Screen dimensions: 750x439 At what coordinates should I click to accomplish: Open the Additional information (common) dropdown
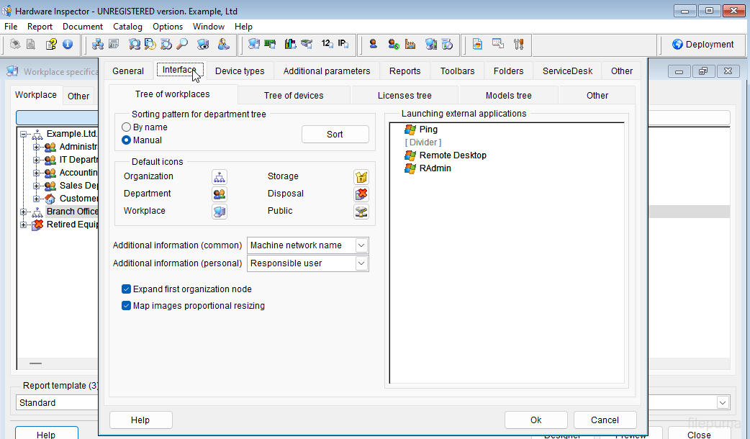pos(361,245)
